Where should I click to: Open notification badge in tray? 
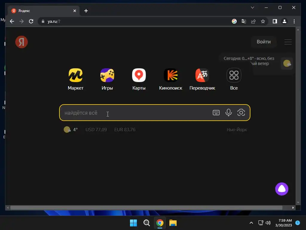298,223
